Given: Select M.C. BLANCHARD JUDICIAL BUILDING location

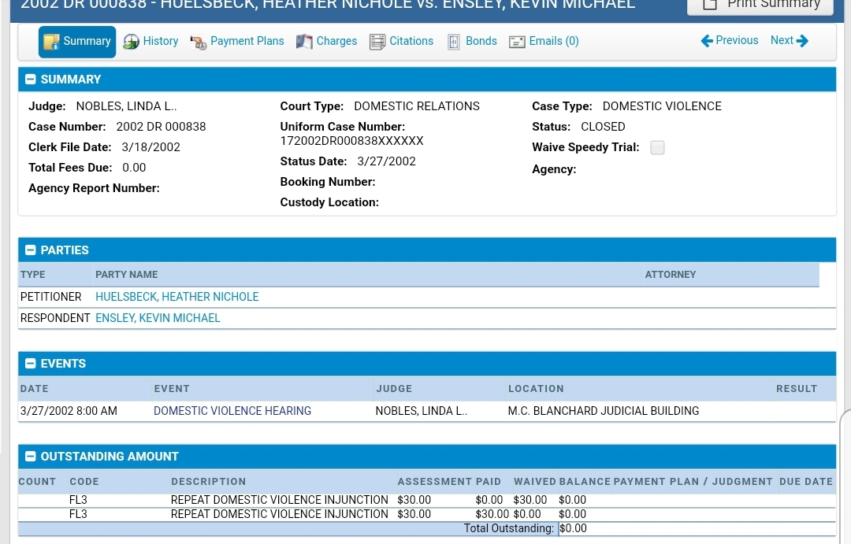Looking at the screenshot, I should coord(604,411).
